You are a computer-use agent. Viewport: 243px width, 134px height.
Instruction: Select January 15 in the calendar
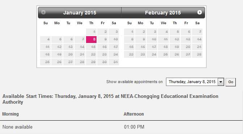pyautogui.click(x=91, y=47)
